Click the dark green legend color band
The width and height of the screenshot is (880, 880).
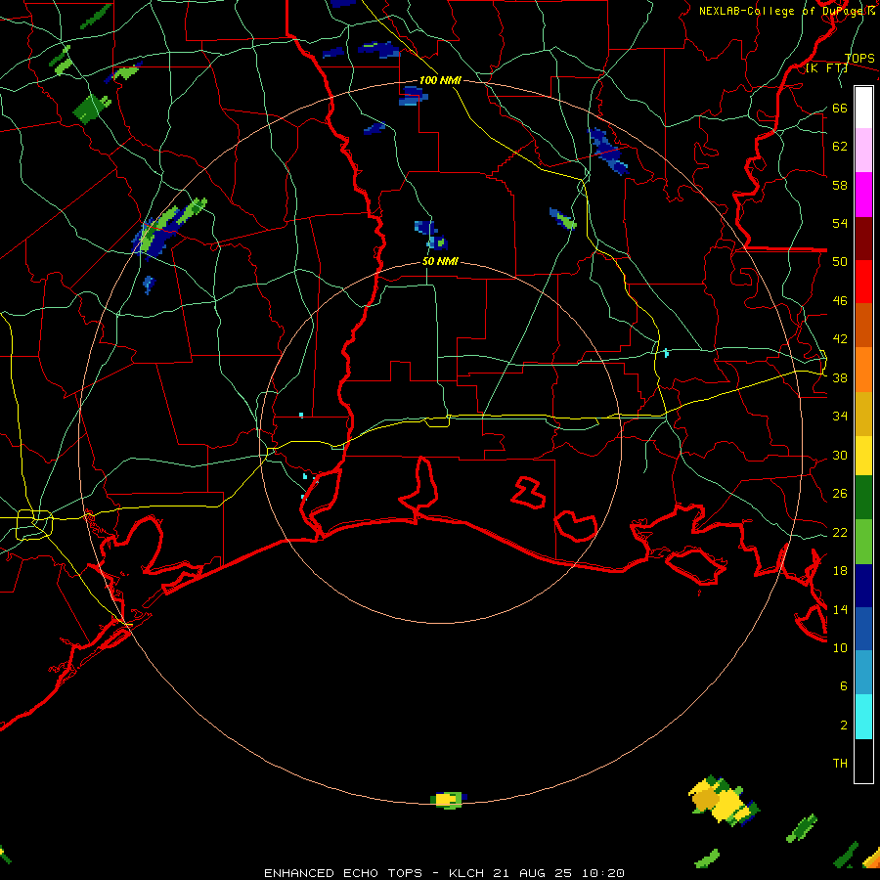tap(863, 498)
